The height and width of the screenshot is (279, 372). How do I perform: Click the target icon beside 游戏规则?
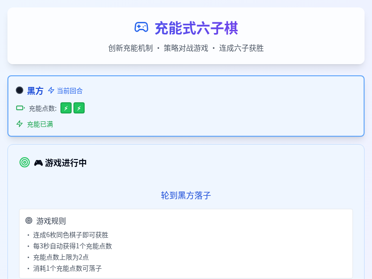29,220
